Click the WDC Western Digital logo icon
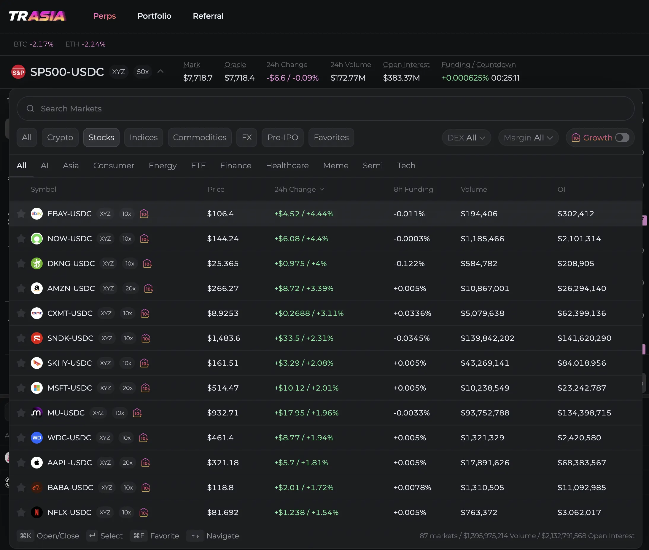This screenshot has height=550, width=649. tap(37, 438)
